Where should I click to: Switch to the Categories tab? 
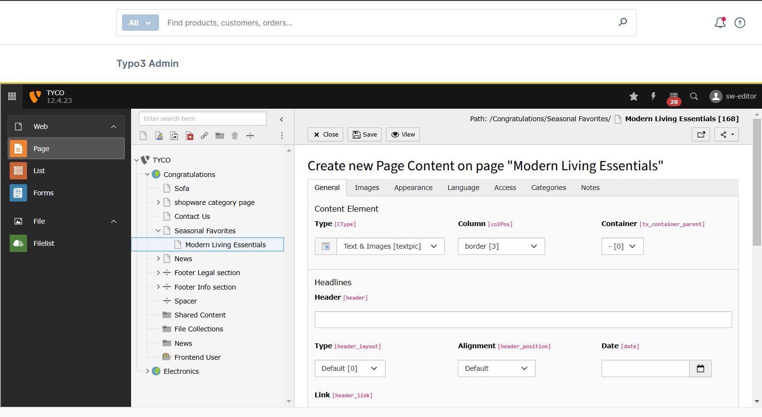(x=548, y=188)
